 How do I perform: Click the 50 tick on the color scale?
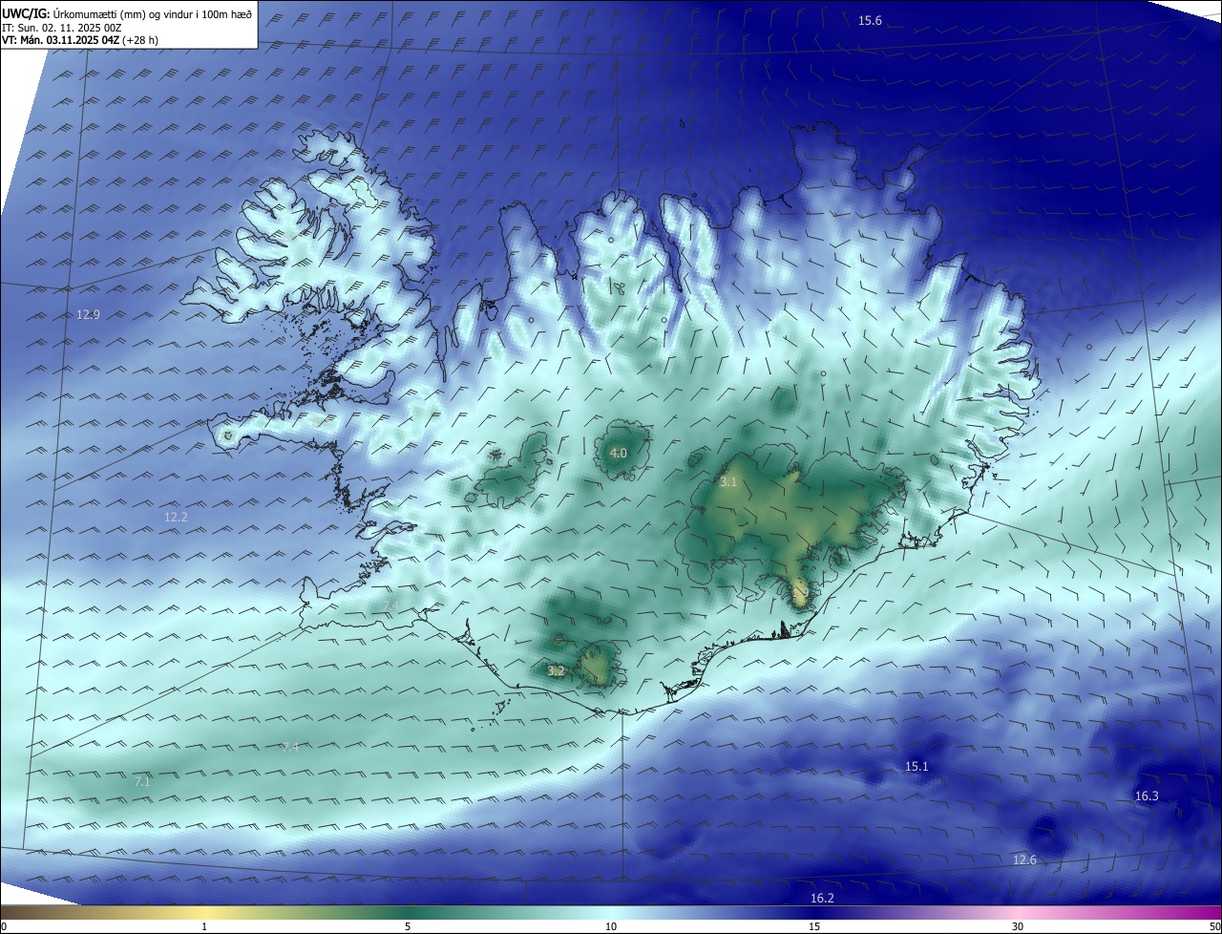[x=1214, y=926]
